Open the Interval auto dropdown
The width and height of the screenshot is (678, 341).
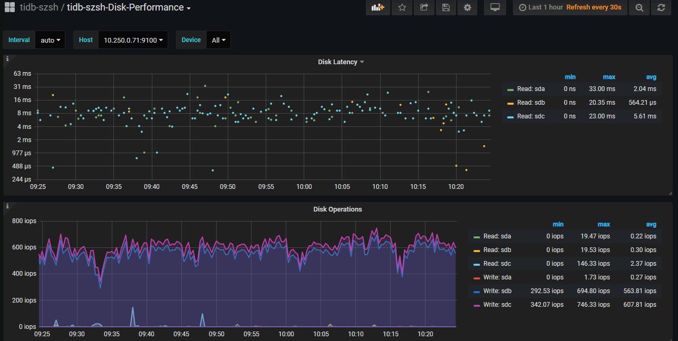click(50, 40)
